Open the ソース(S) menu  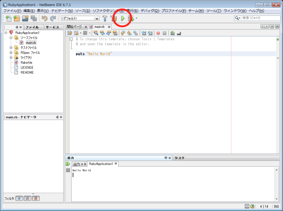83,11
